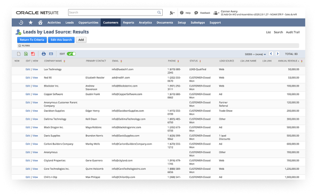Click the Oracle NetSuite logo
317x196 pixels.
(37, 13)
